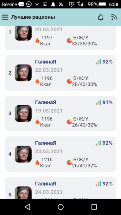
Task: Tap the pie chart icon for 26/41/32%
Action: 69,163
